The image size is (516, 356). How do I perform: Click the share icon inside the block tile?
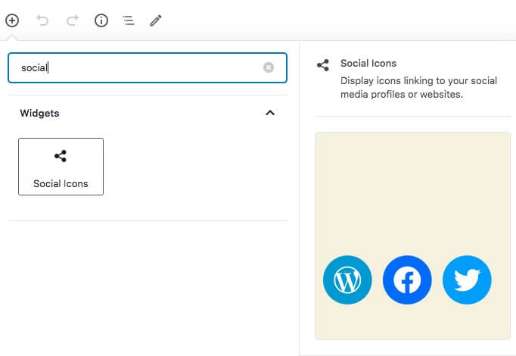61,156
